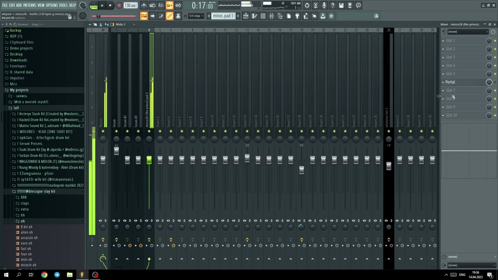Open the Channel rack
Screen dimensions: 498x280
pos(263,16)
